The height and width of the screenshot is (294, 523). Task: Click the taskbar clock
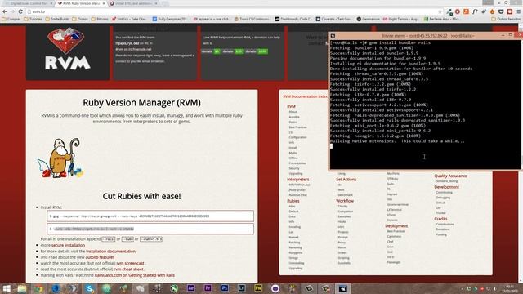[510, 288]
